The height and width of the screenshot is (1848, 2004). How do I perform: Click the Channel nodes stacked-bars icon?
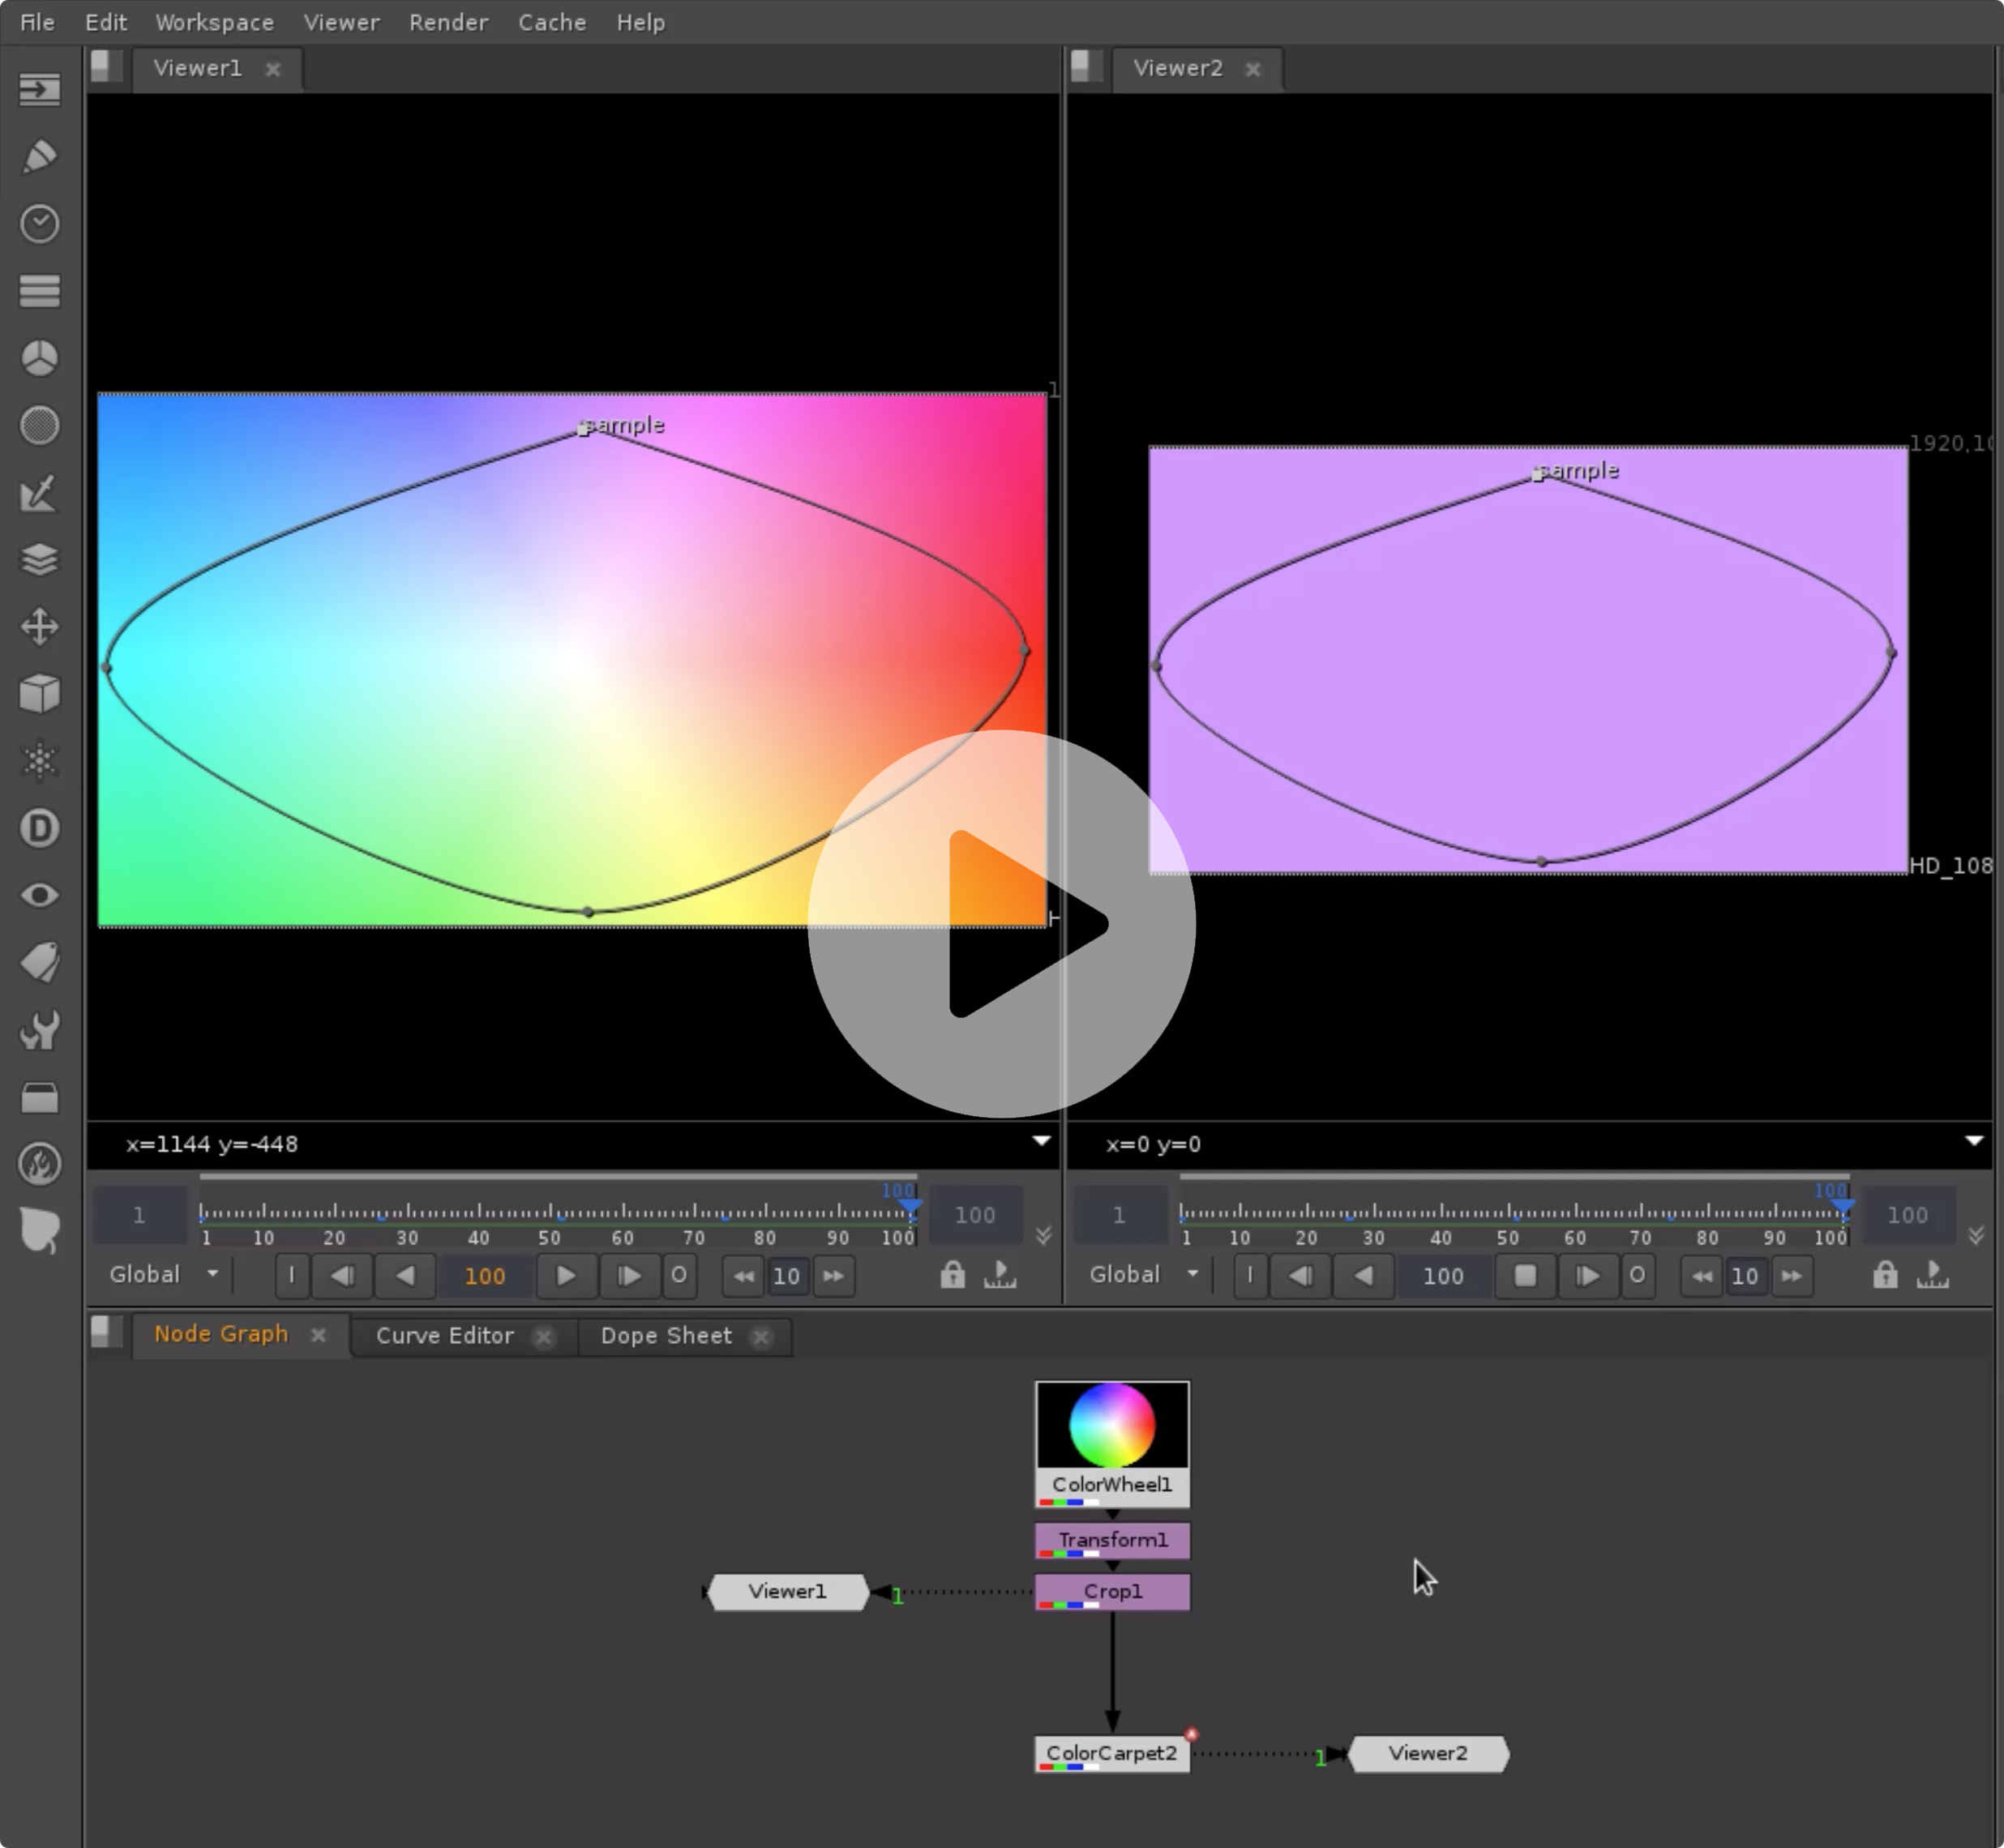[39, 291]
